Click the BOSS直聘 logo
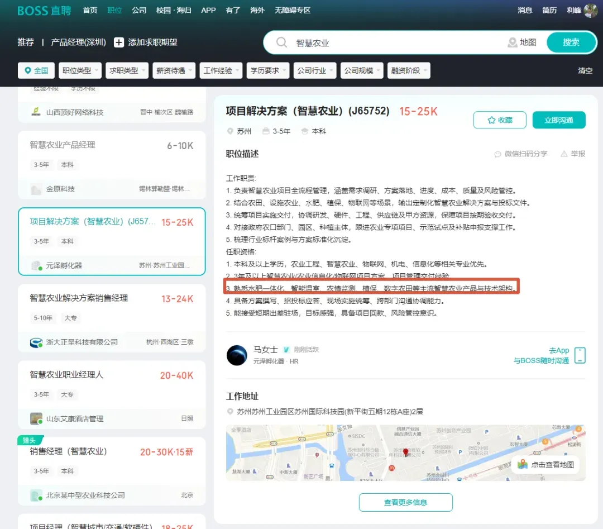 tap(44, 11)
